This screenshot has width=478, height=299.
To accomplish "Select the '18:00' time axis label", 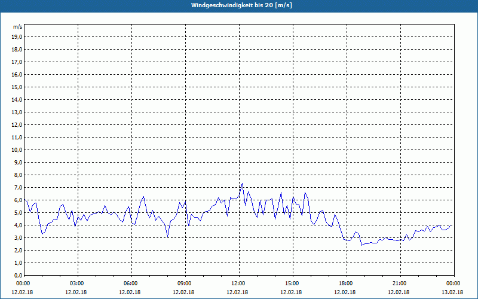I will (x=347, y=283).
